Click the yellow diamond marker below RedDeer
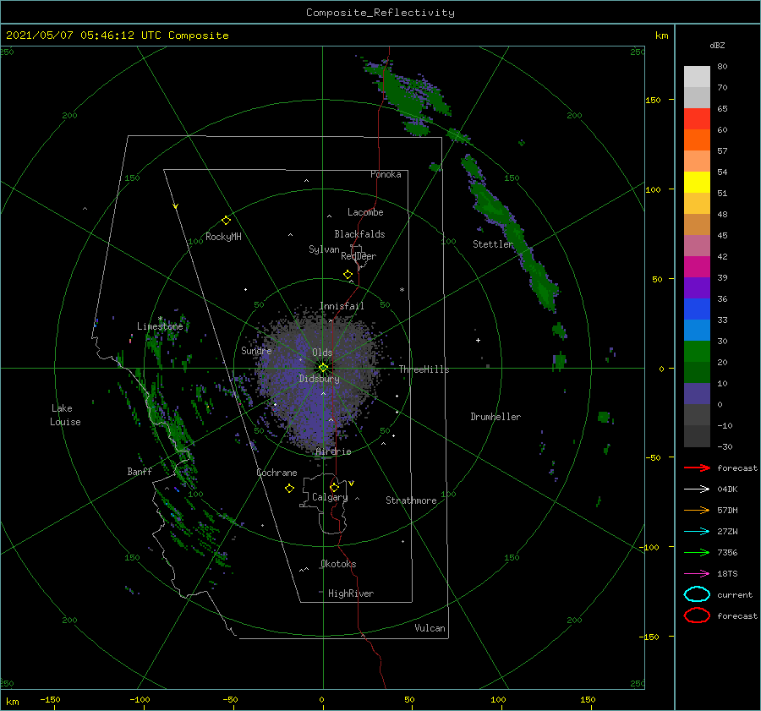Viewport: 761px width, 711px height. (348, 275)
